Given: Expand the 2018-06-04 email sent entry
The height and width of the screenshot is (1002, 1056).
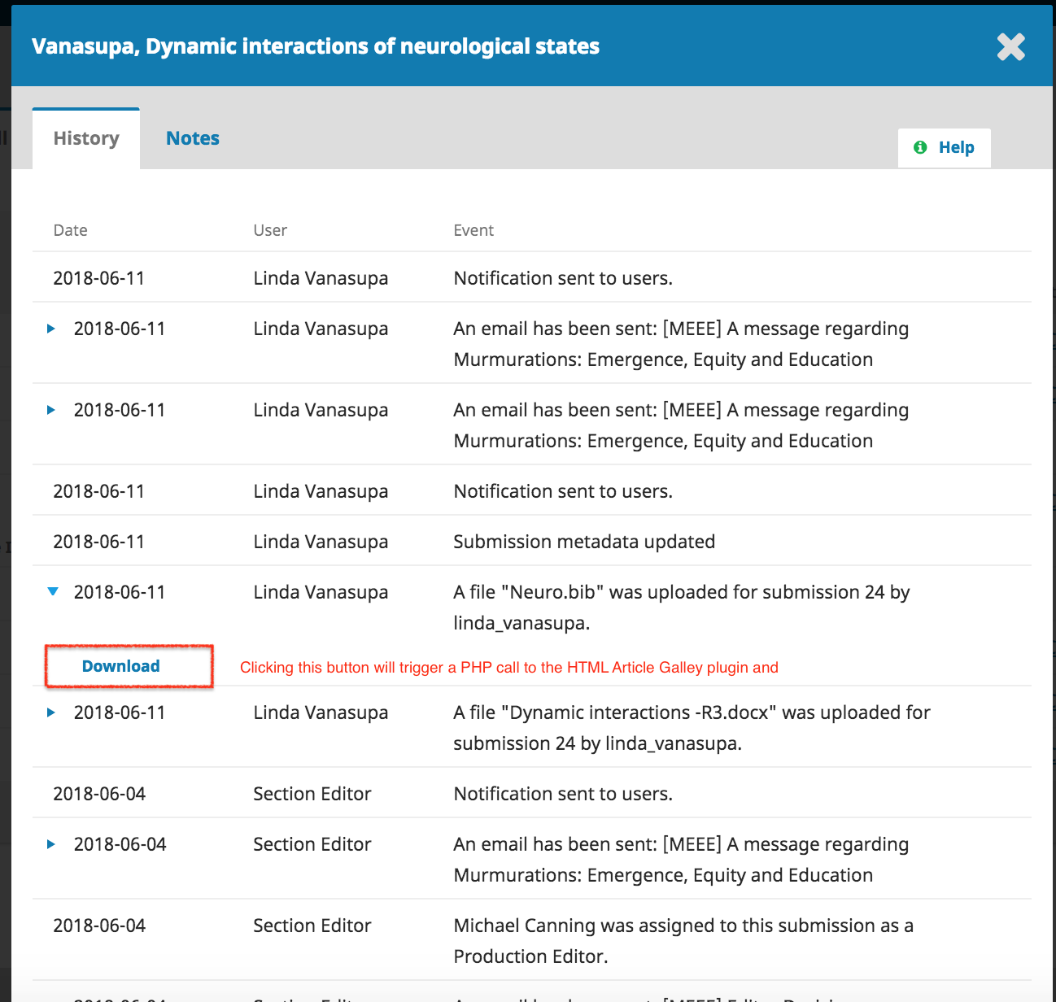Looking at the screenshot, I should 51,844.
